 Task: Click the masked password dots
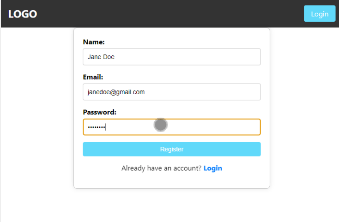(x=97, y=127)
